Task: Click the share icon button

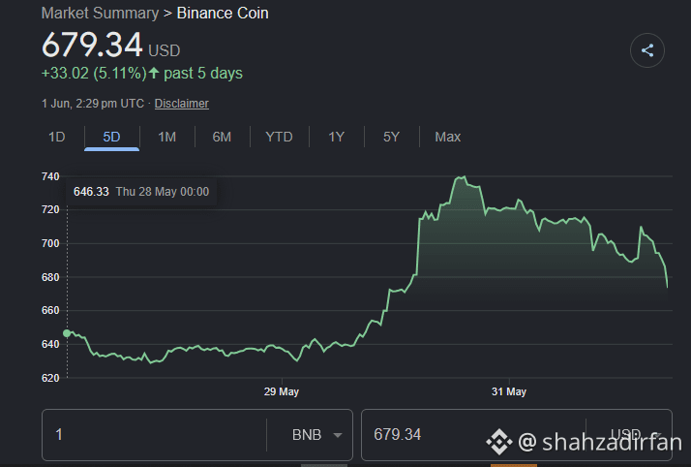Action: [646, 50]
